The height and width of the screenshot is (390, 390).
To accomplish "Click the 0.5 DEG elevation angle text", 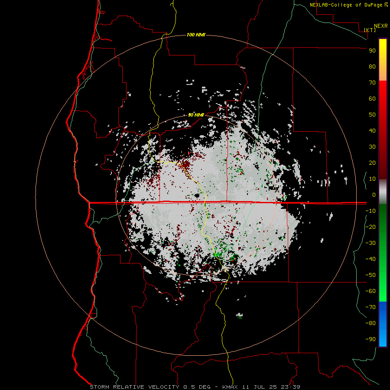I will tap(197, 387).
